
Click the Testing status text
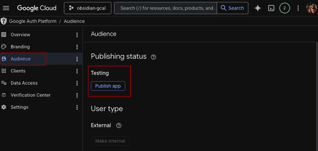pyautogui.click(x=100, y=73)
